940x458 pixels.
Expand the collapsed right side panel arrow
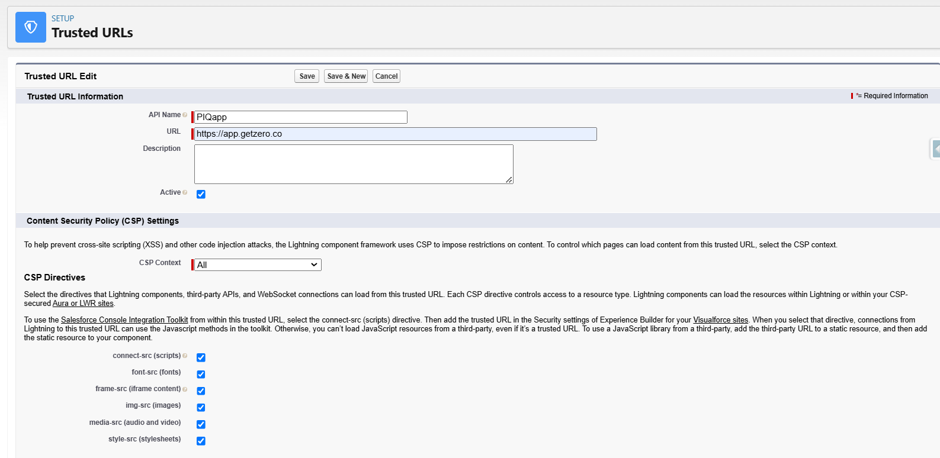coord(936,149)
